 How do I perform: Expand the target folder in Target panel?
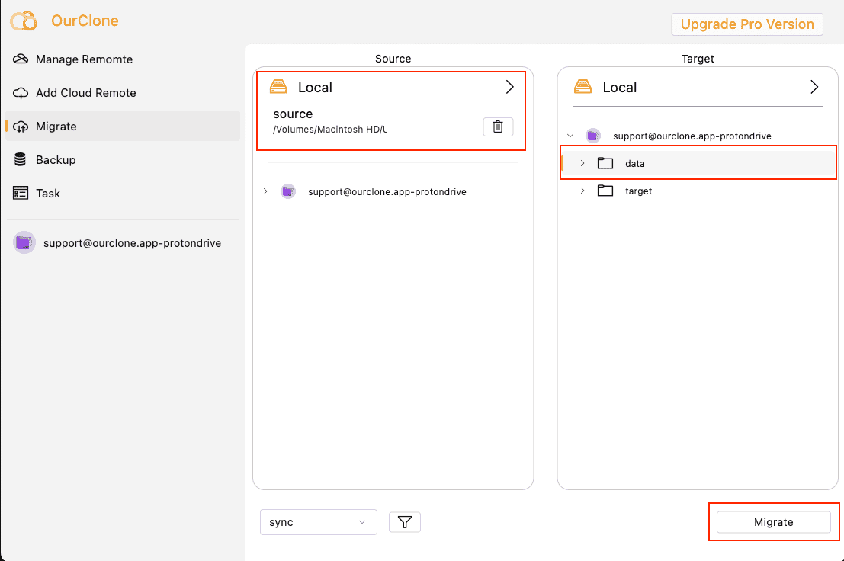click(x=582, y=191)
